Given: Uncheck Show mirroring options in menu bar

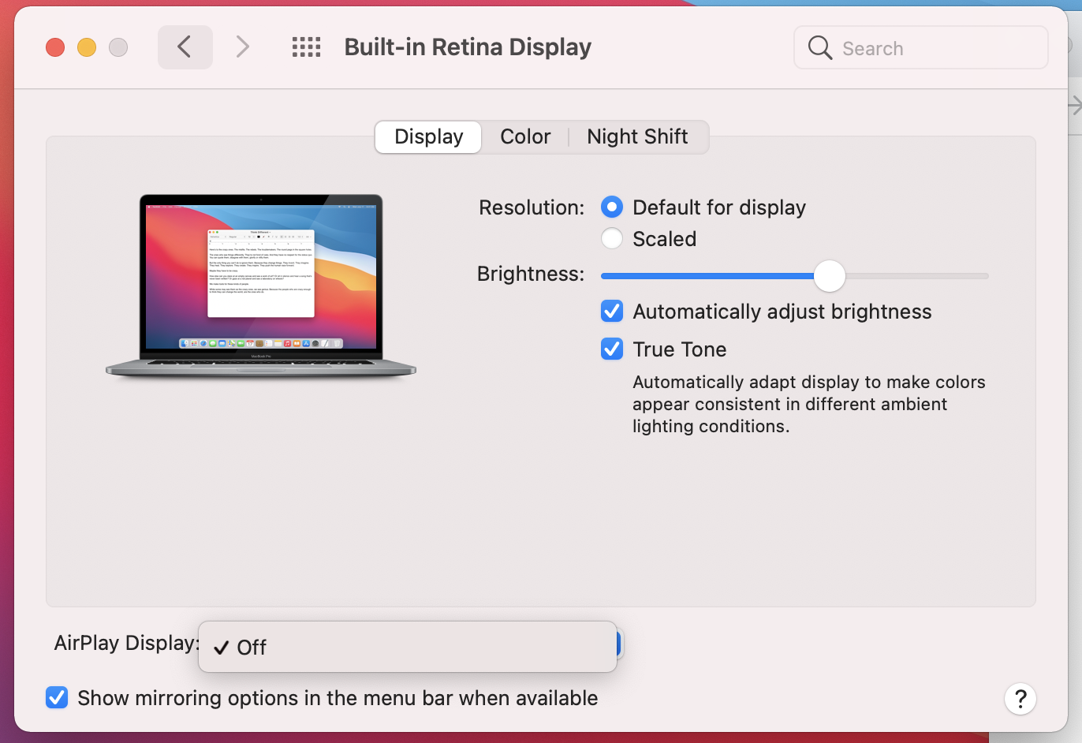Looking at the screenshot, I should tap(57, 698).
